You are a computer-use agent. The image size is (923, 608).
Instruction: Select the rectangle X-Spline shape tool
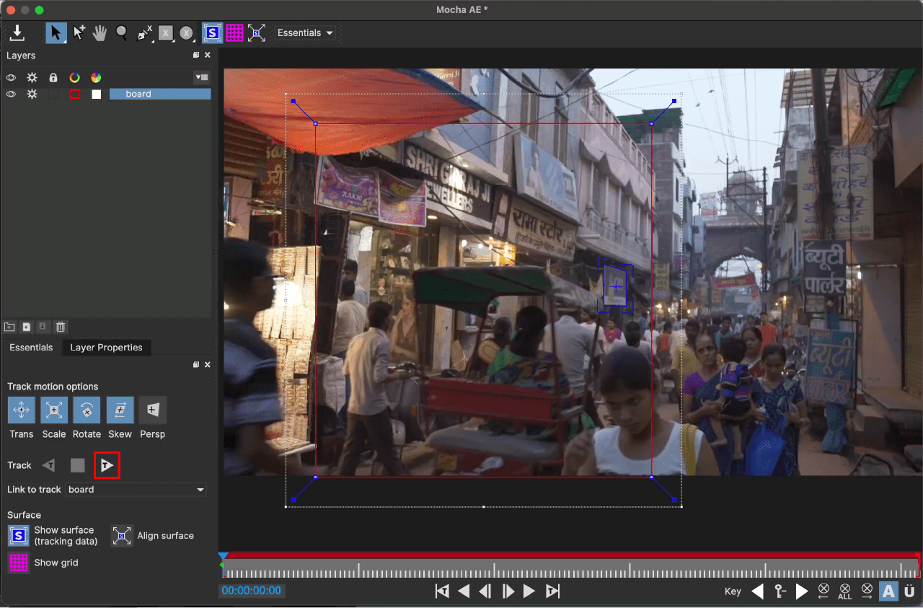(x=166, y=32)
